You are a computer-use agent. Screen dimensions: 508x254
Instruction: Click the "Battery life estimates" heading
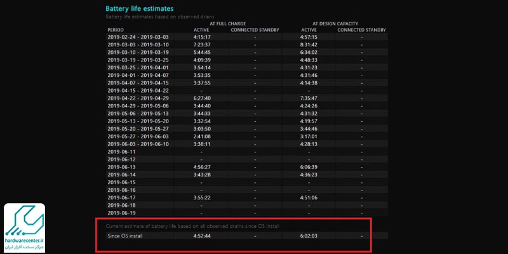(x=139, y=9)
